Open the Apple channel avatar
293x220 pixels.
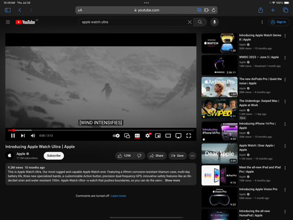[10, 156]
